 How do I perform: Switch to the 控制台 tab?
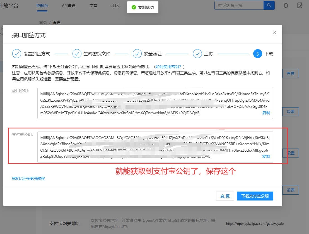[42, 5]
